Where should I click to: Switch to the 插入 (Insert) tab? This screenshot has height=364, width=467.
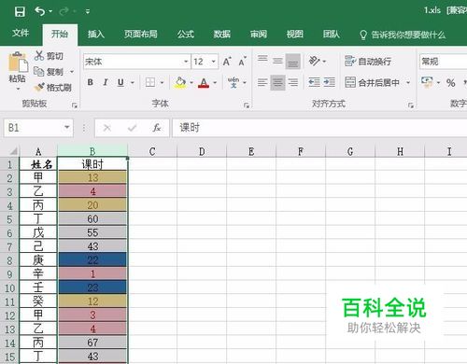coord(96,34)
